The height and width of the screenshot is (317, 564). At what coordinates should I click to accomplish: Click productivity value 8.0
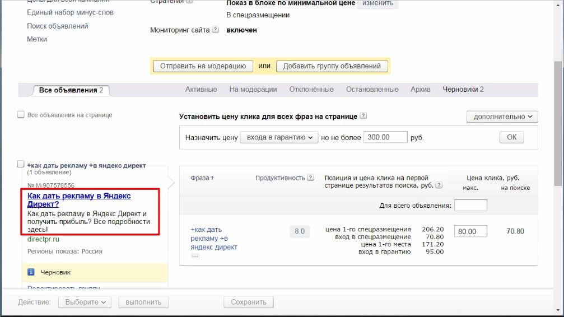(x=300, y=231)
